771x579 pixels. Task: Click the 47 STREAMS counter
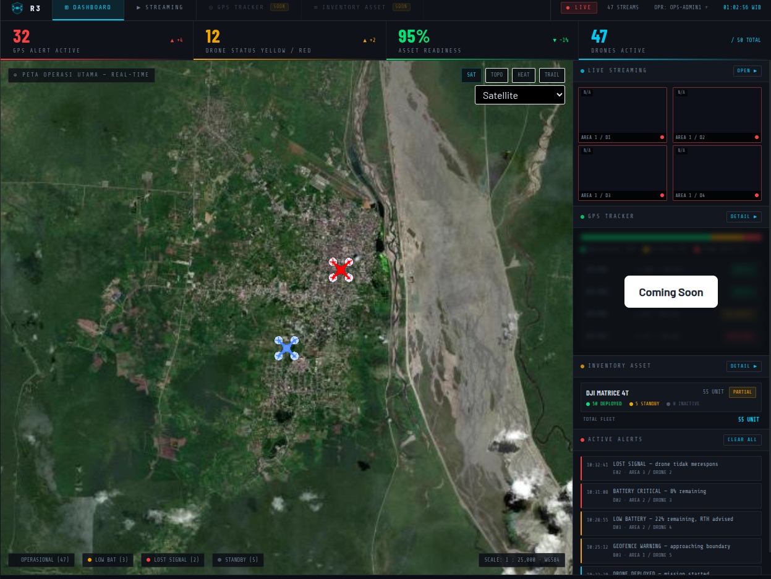[x=623, y=7]
